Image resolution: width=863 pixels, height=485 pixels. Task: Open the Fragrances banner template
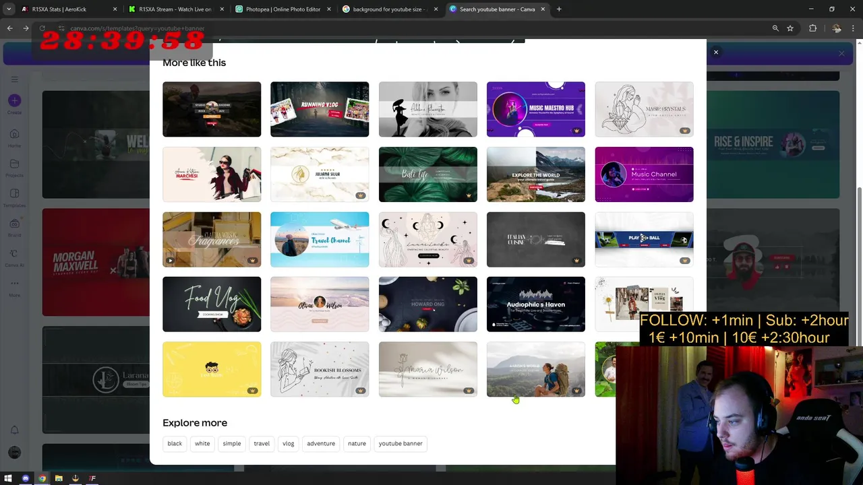point(212,239)
